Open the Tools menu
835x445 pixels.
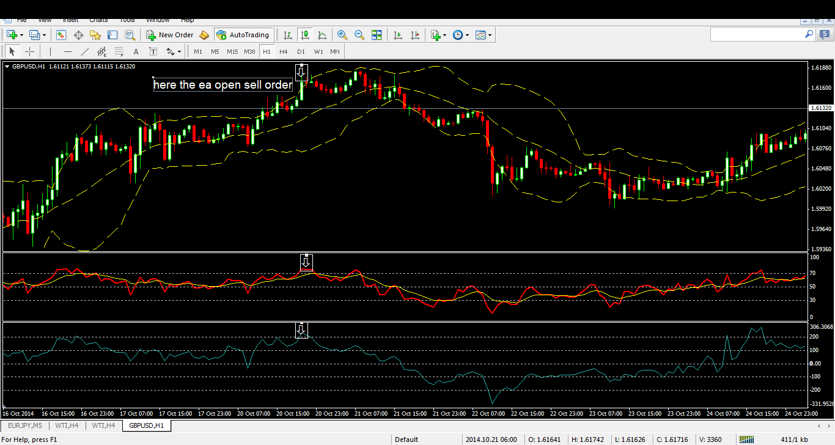pyautogui.click(x=127, y=20)
